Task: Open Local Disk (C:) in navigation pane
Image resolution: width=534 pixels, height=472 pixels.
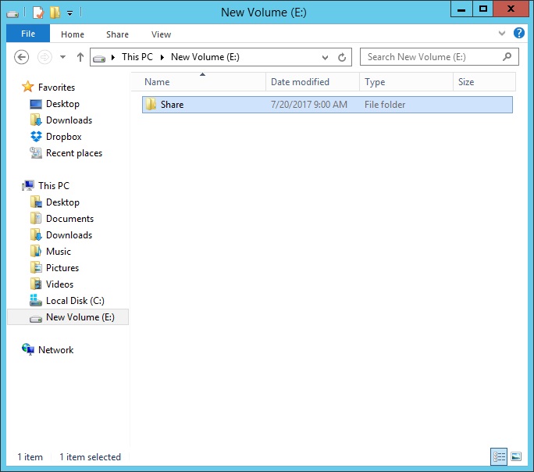Action: [75, 301]
